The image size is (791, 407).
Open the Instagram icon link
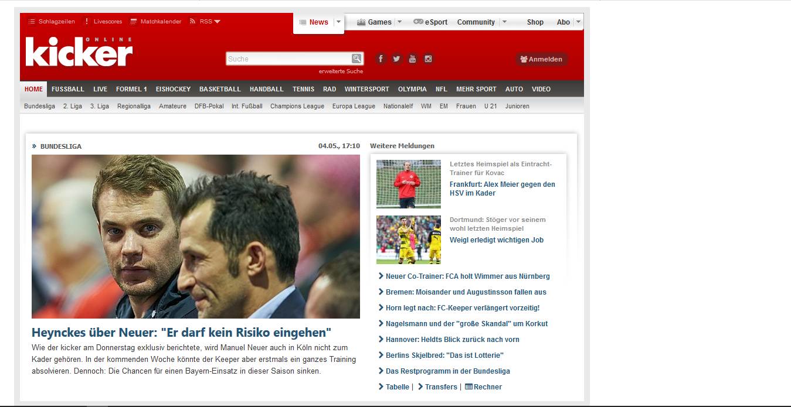429,59
